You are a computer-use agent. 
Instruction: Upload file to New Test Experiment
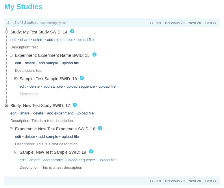coord(70,137)
